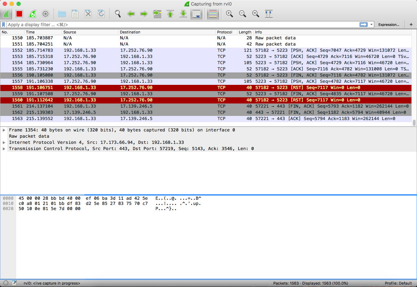Image resolution: width=417 pixels, height=287 pixels.
Task: Apply the display filter arrow button
Action: (x=364, y=24)
